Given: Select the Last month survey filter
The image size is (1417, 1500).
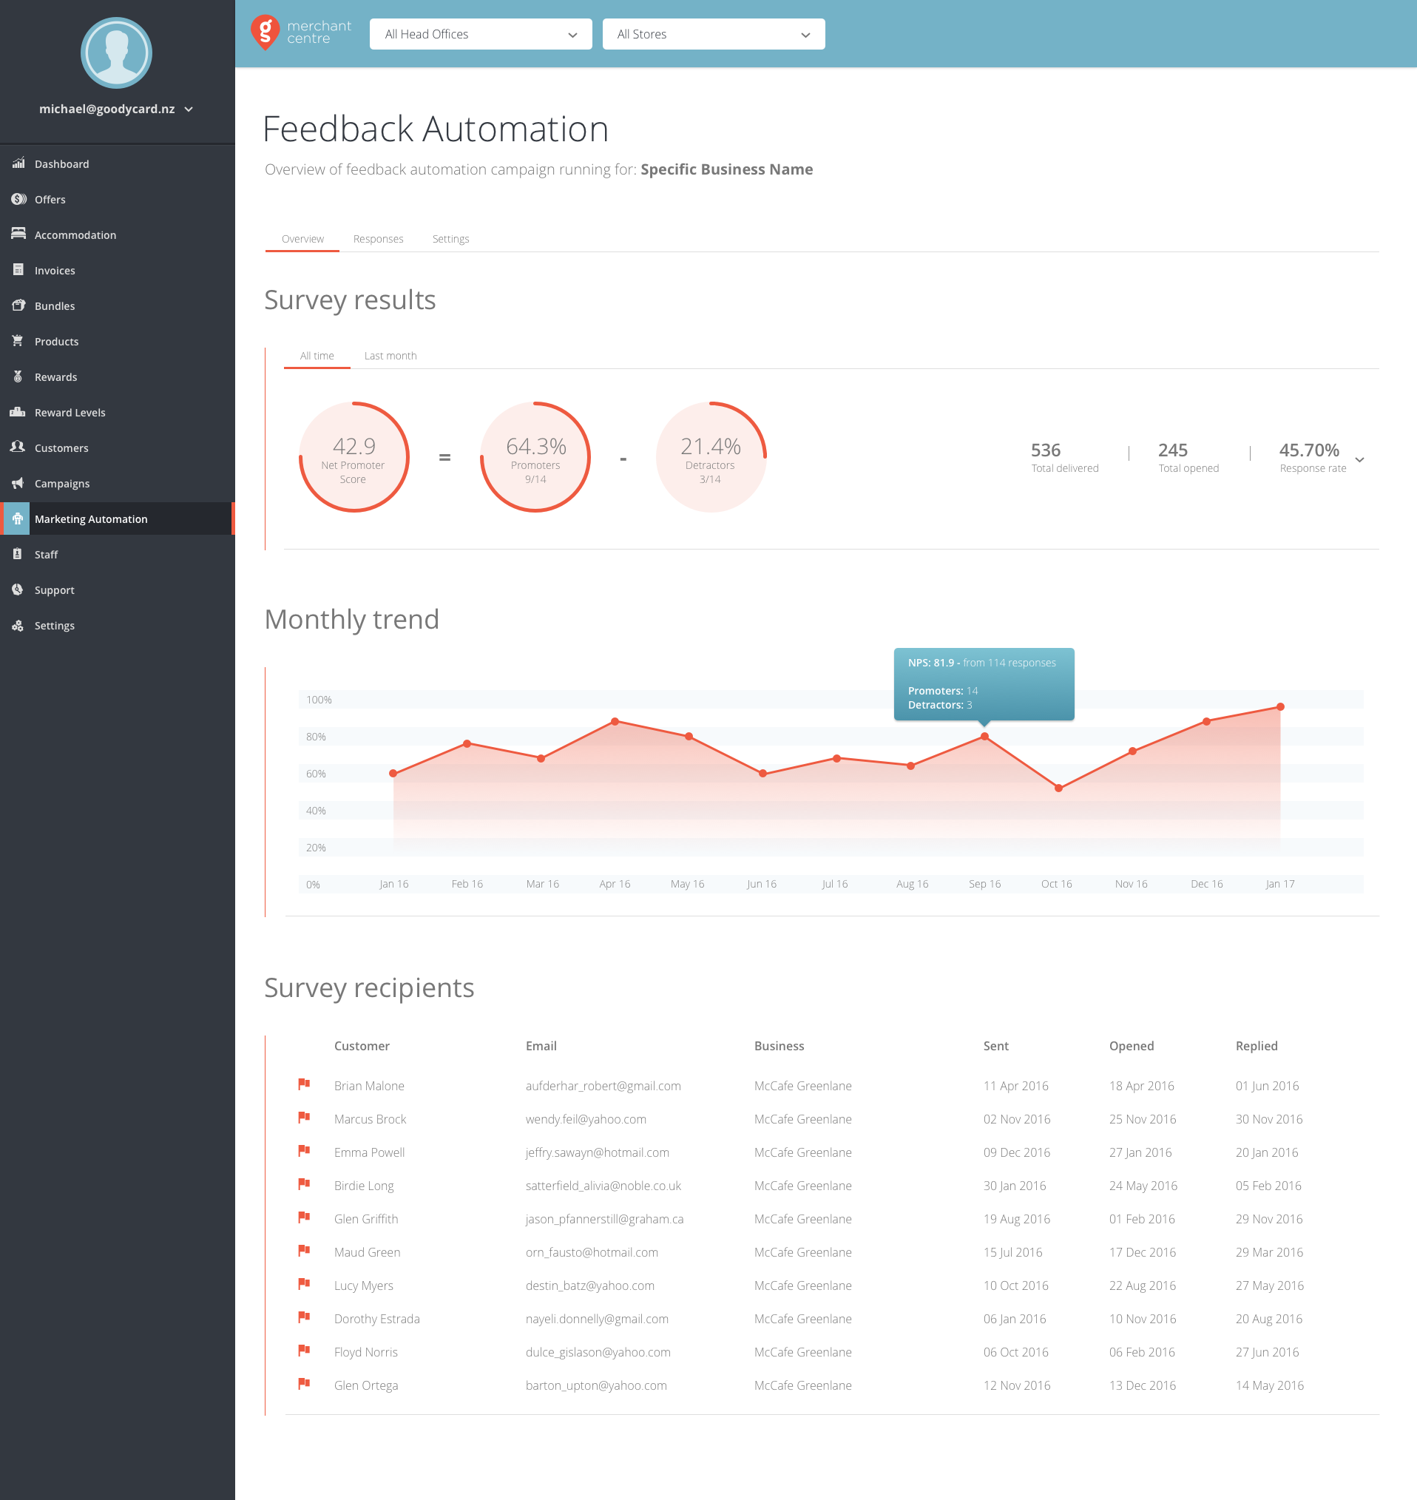Looking at the screenshot, I should (x=390, y=356).
